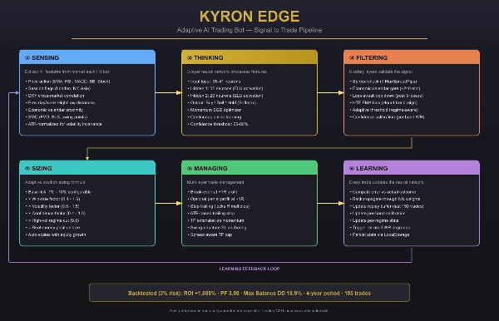Click 'Auto-scales with equity growth' line

point(56,235)
